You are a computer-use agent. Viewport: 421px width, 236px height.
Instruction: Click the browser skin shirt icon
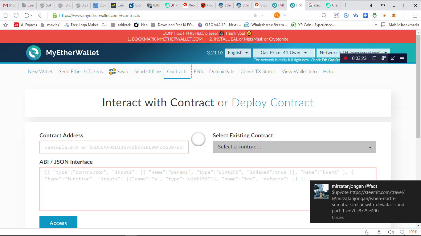tap(383, 5)
